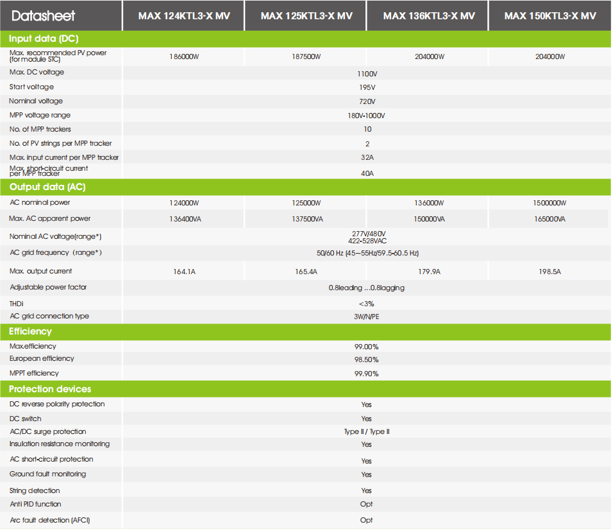Click the 179.9A output current value
This screenshot has height=529, width=613.
(x=429, y=272)
